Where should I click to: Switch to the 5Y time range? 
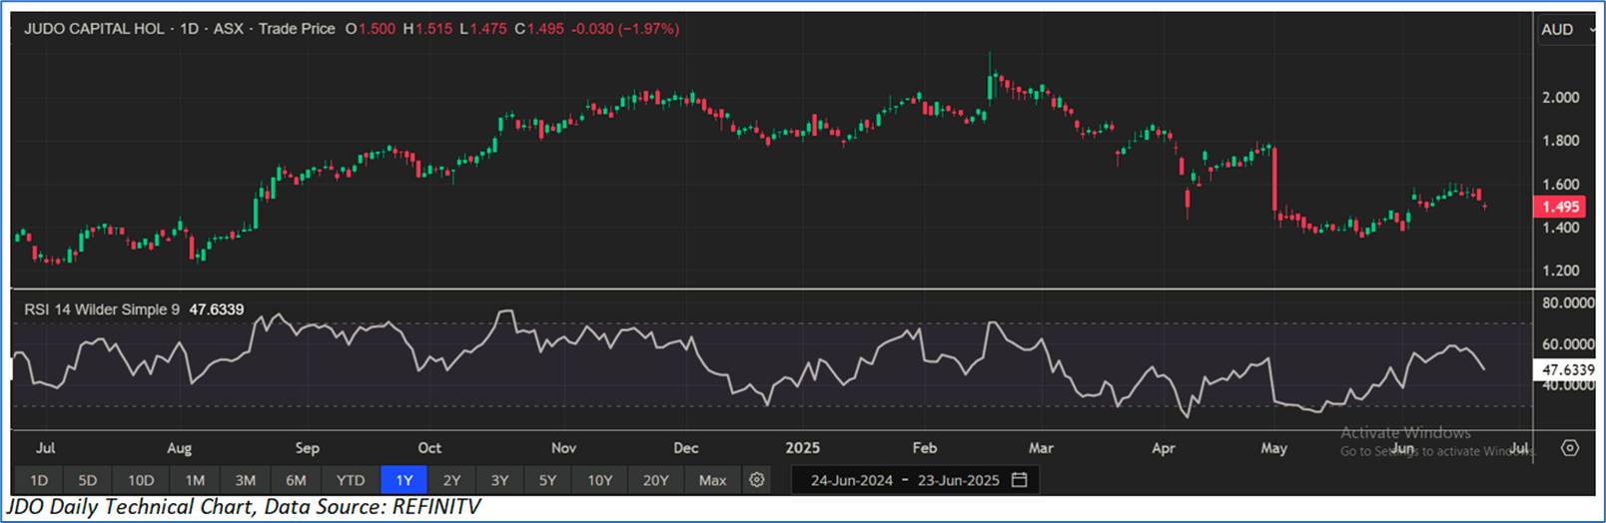(547, 480)
